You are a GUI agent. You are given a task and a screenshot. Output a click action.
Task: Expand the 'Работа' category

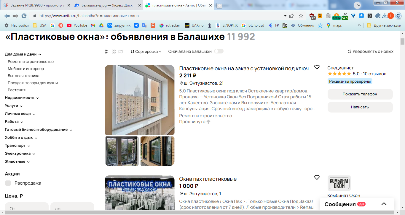tap(14, 122)
